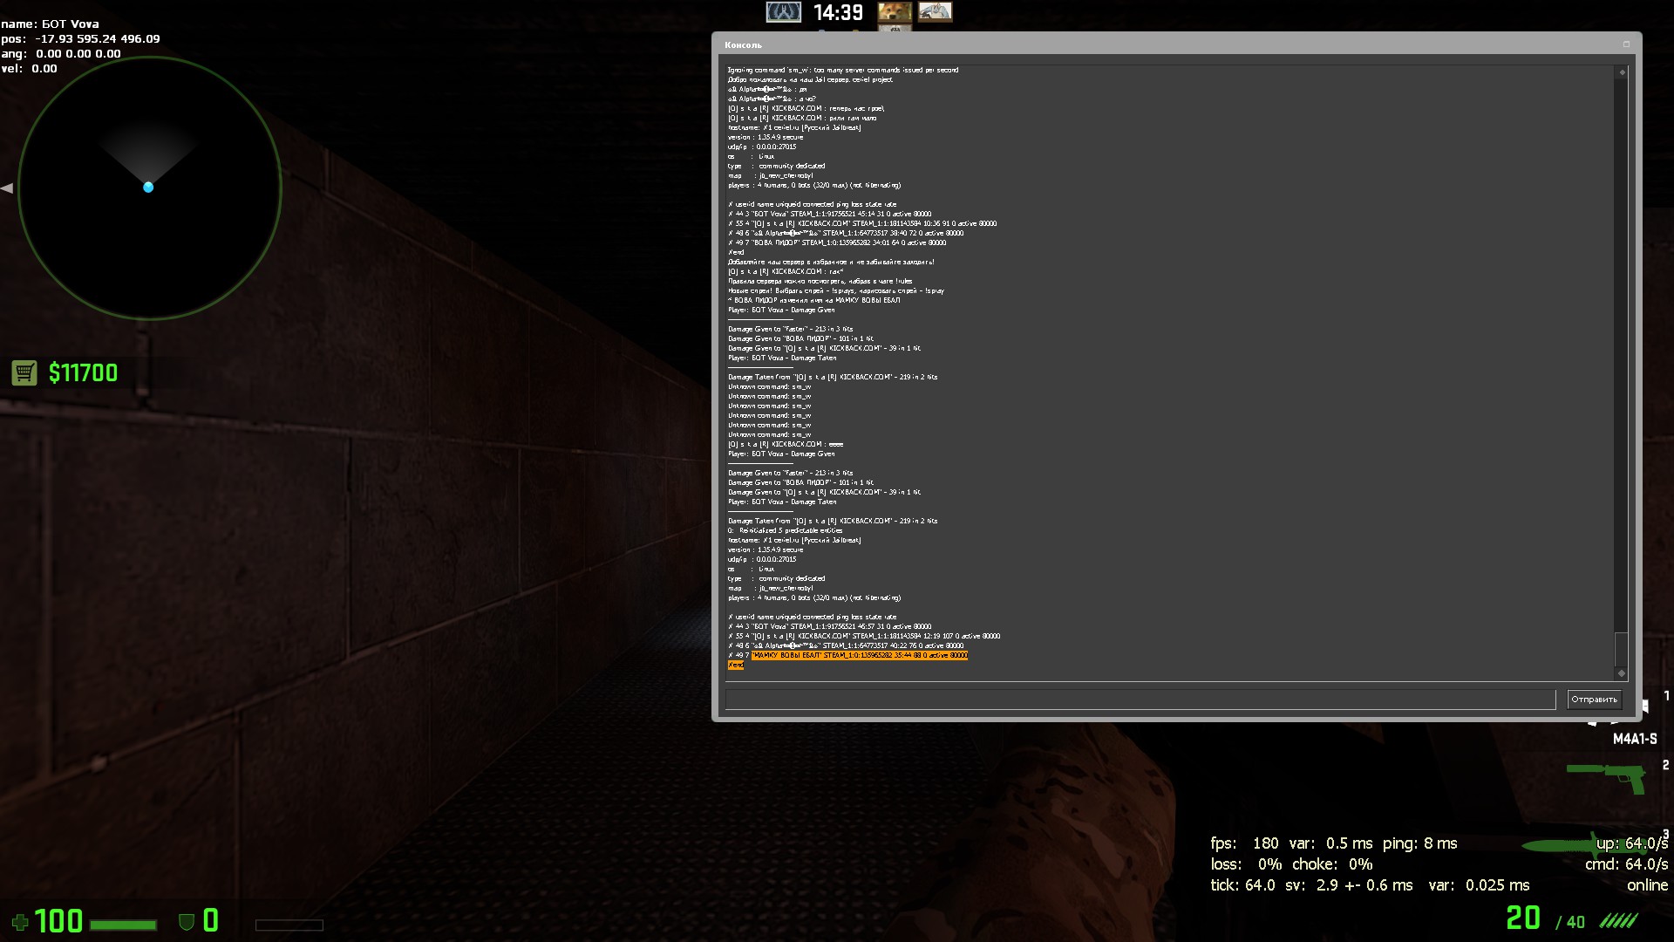Click the green health cross icon
This screenshot has height=942, width=1674.
point(19,922)
